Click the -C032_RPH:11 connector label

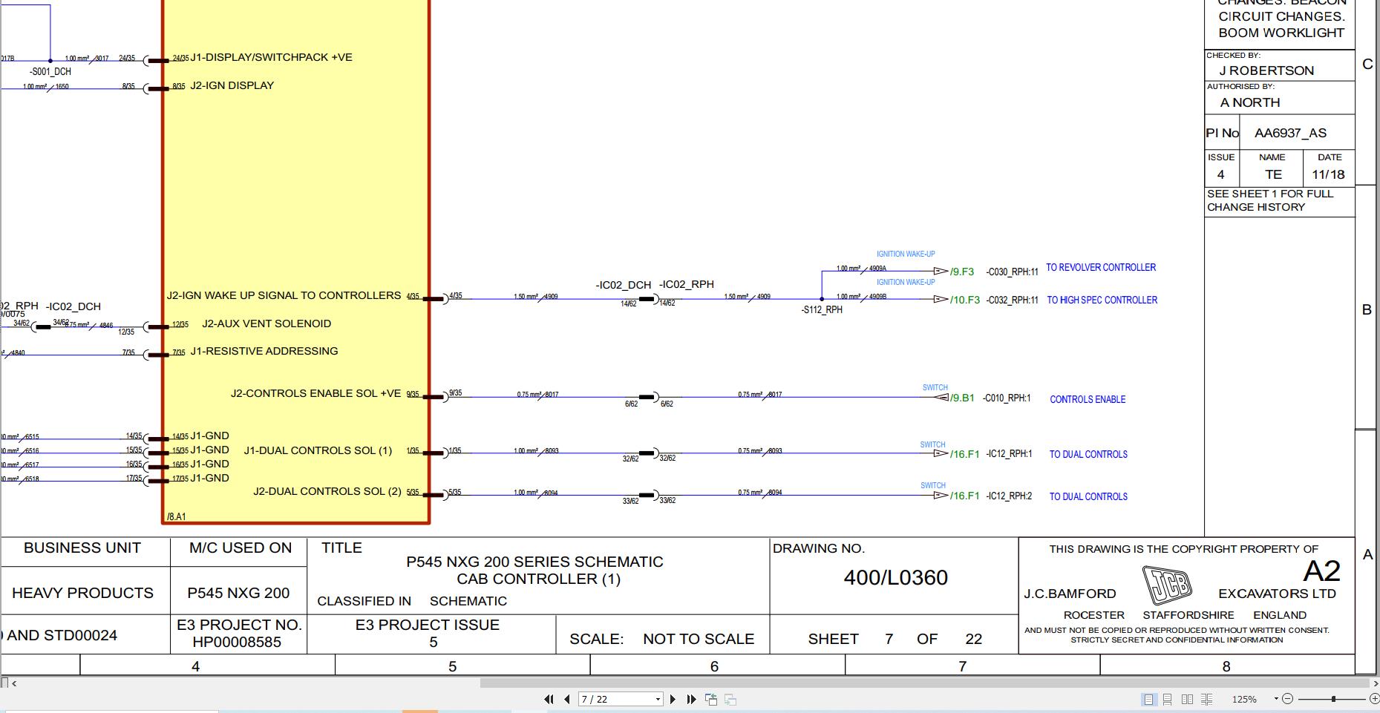1012,300
